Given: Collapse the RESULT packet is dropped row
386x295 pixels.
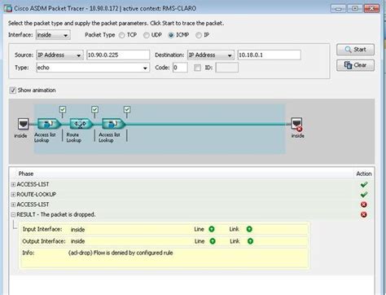Looking at the screenshot, I should point(13,214).
